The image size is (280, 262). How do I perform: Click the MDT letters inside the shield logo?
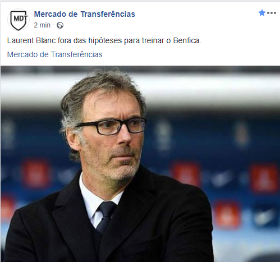coord(20,18)
